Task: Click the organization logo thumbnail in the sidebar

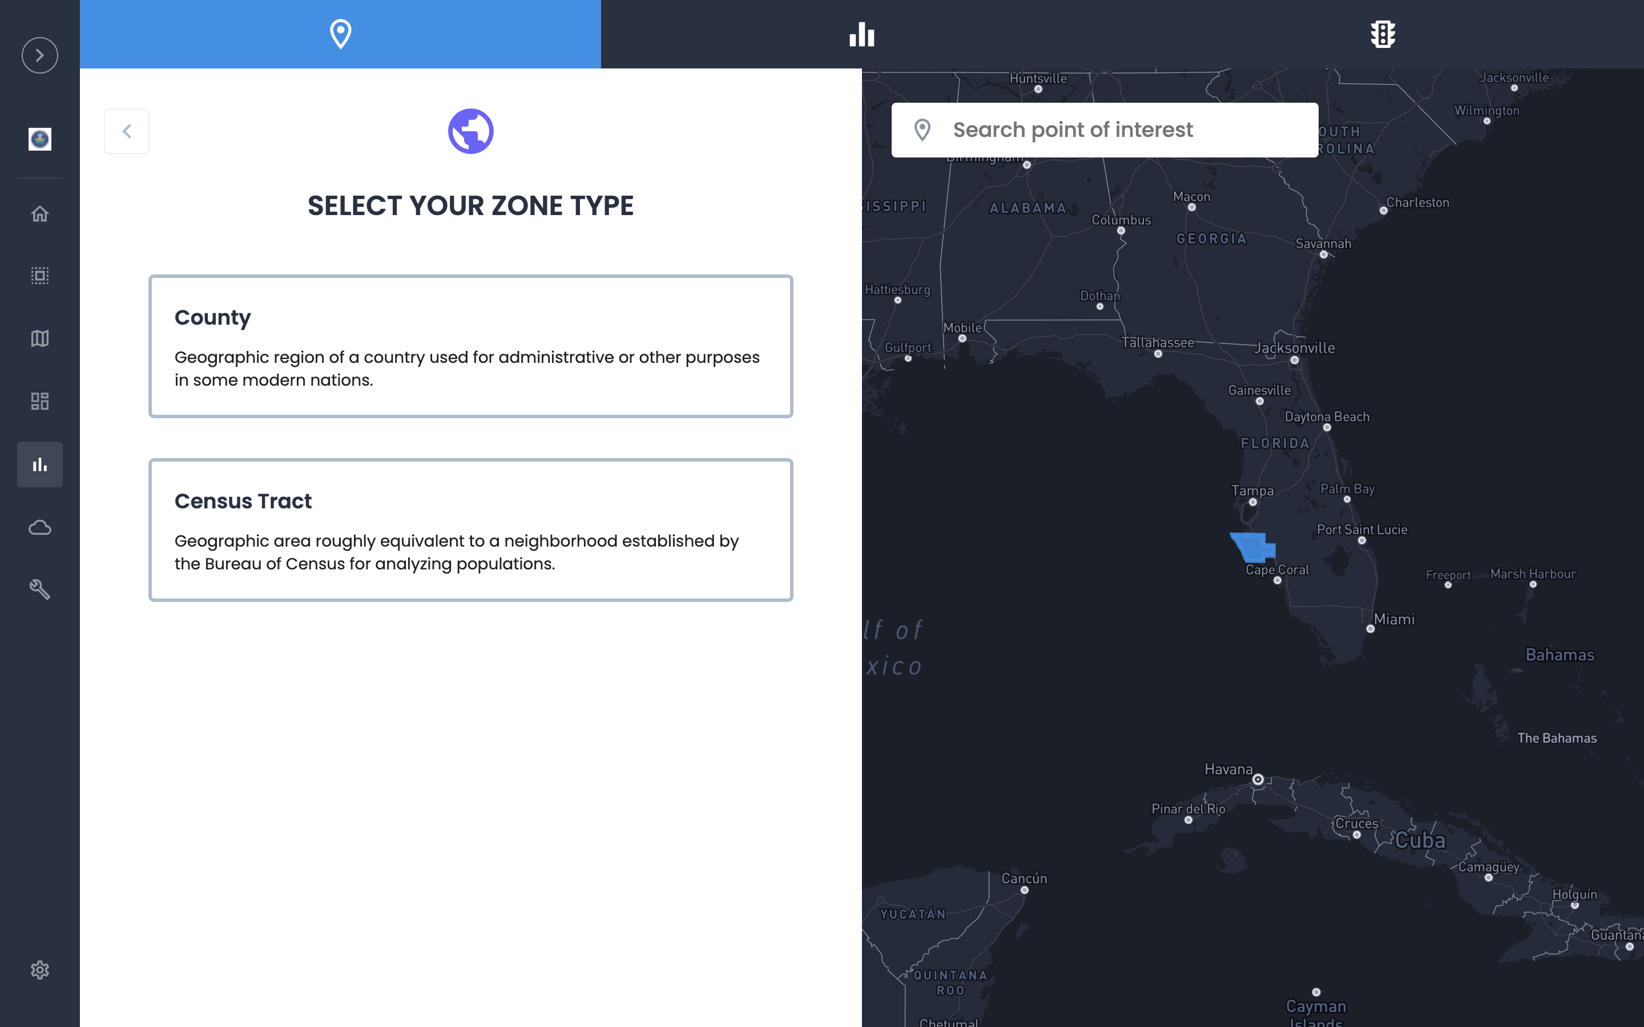Action: click(x=39, y=139)
